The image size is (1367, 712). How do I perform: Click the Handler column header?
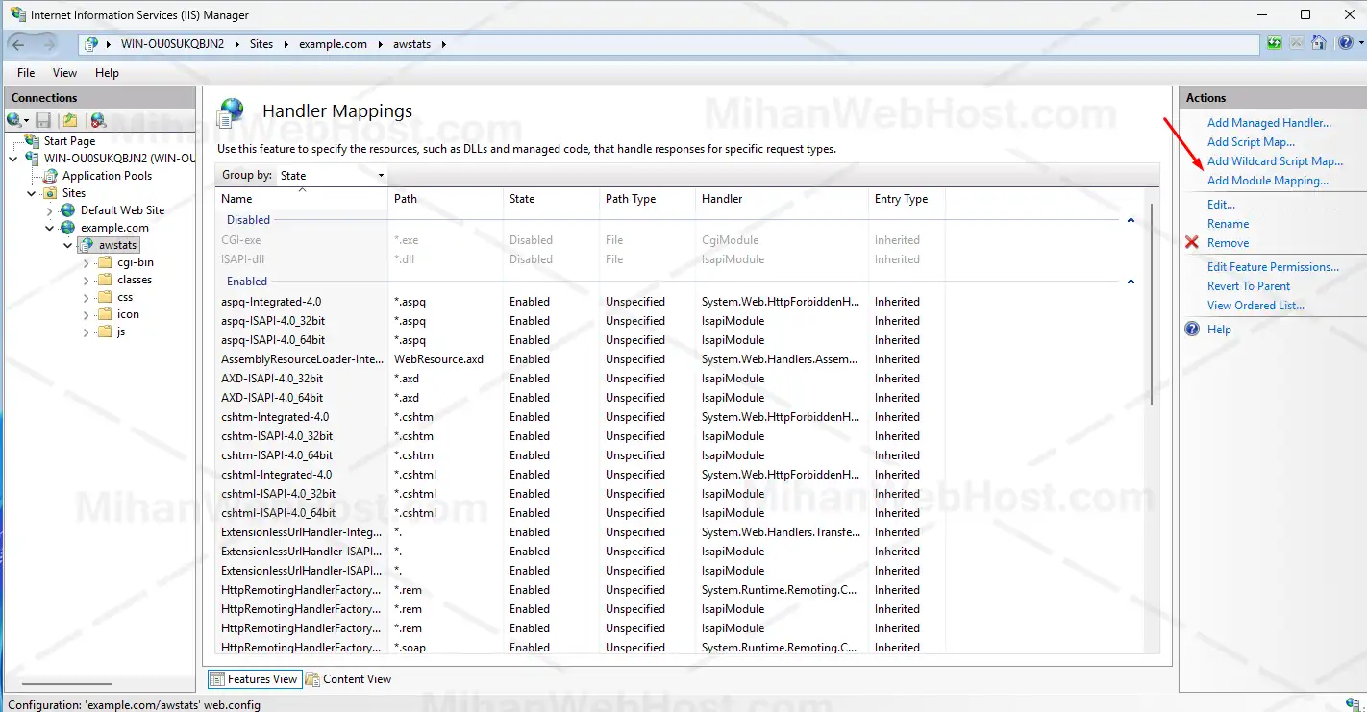[x=722, y=199]
